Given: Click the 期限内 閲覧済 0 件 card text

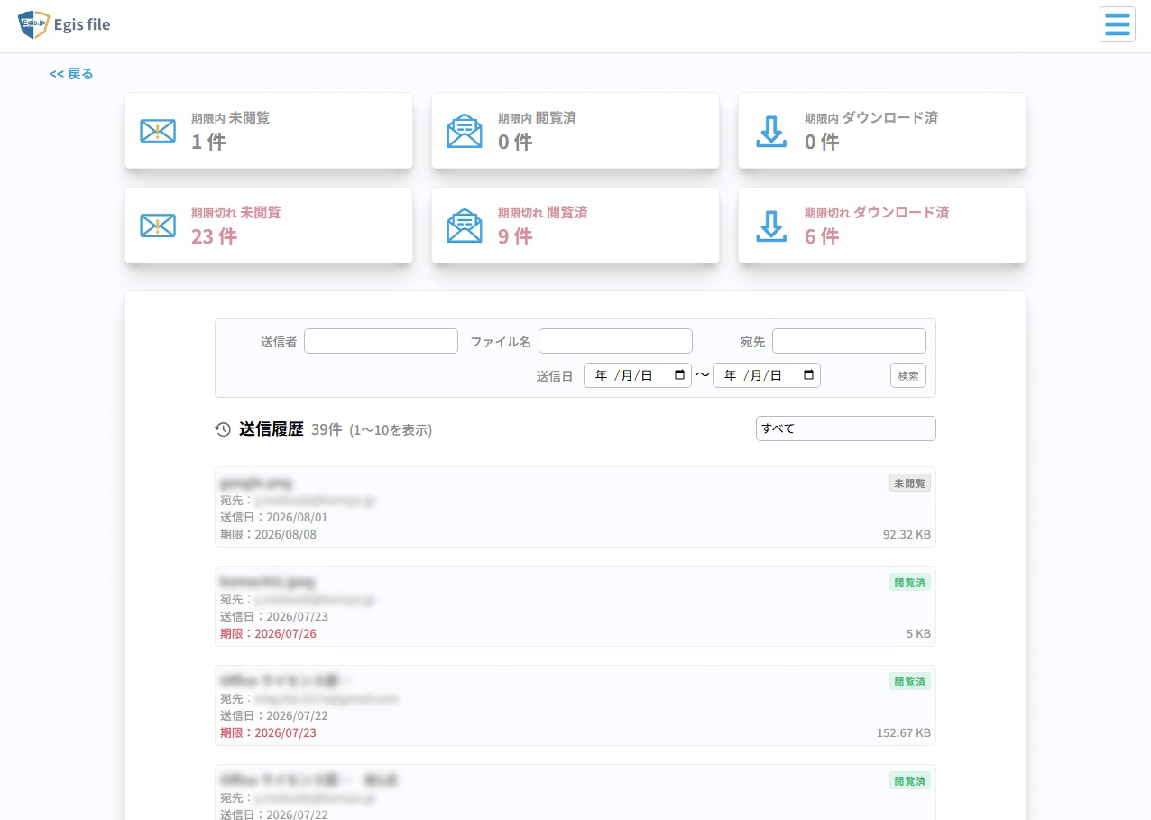Looking at the screenshot, I should click(537, 131).
